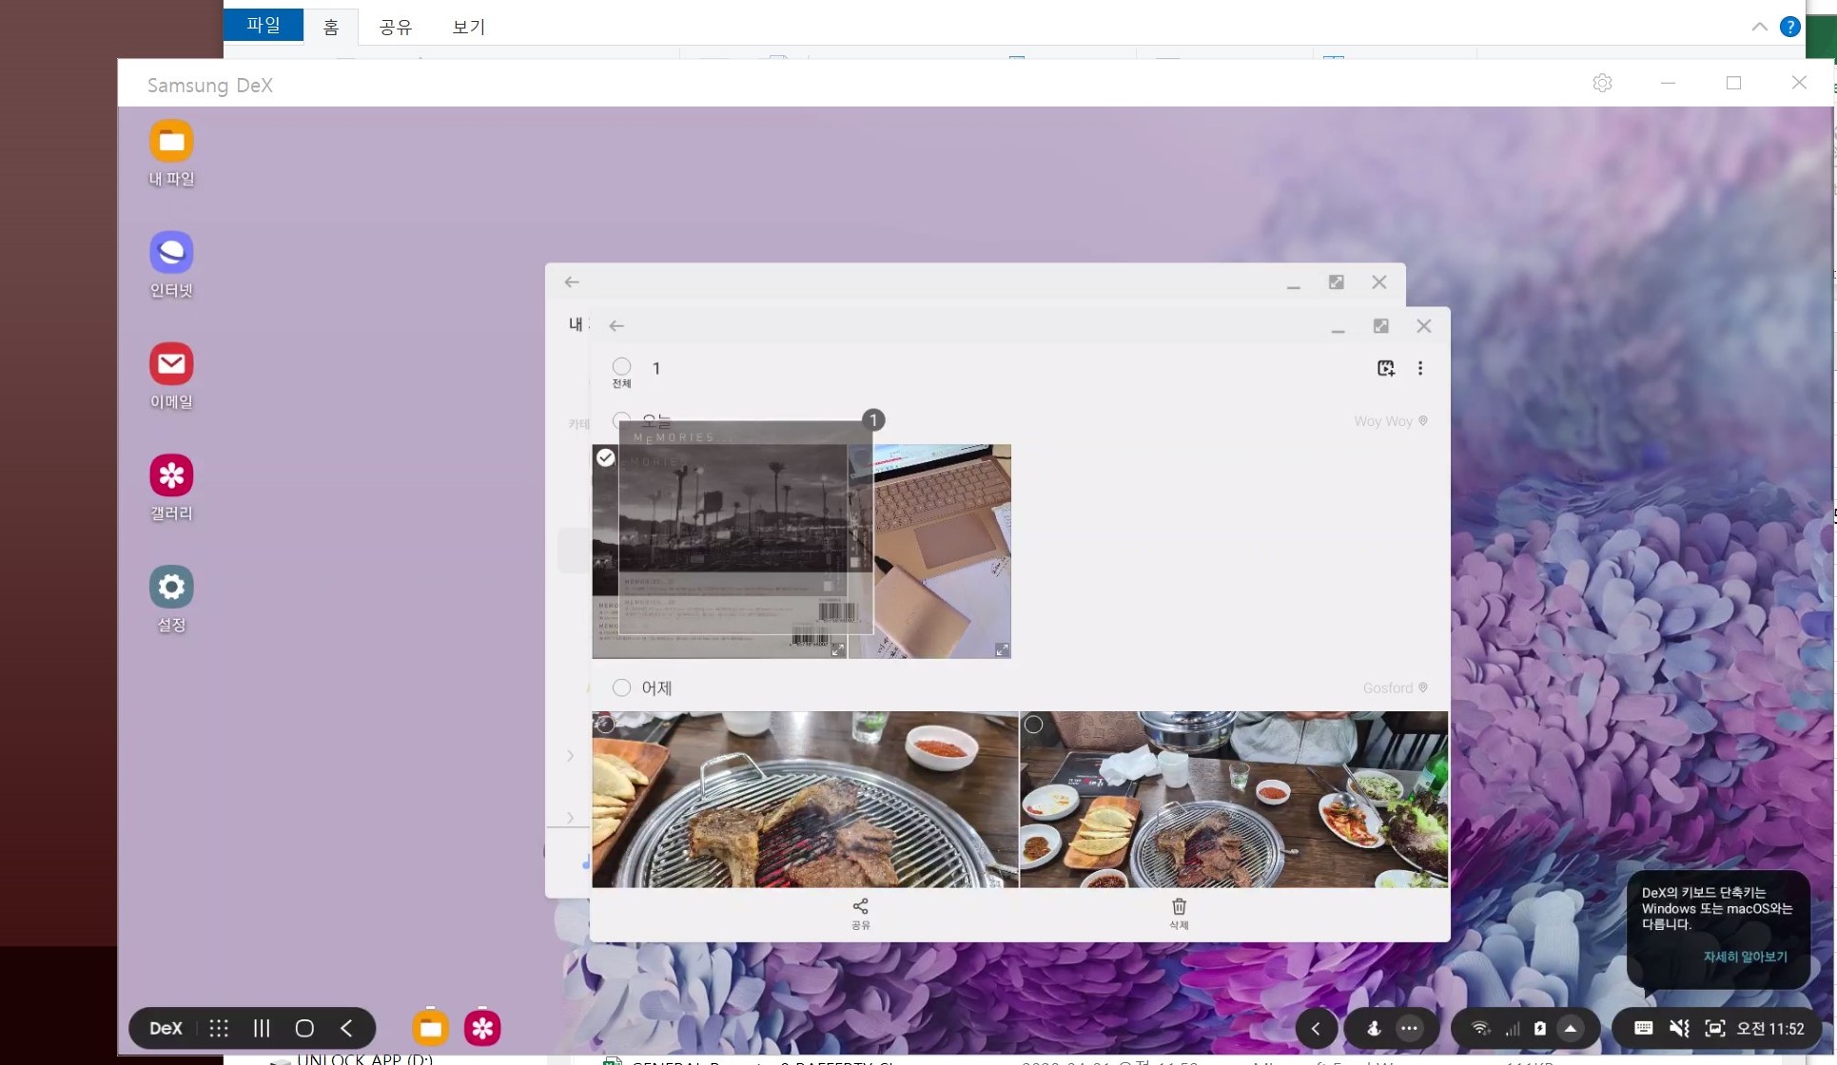Minimize the Gallery window in DeX
This screenshot has width=1837, height=1065.
[x=1338, y=329]
